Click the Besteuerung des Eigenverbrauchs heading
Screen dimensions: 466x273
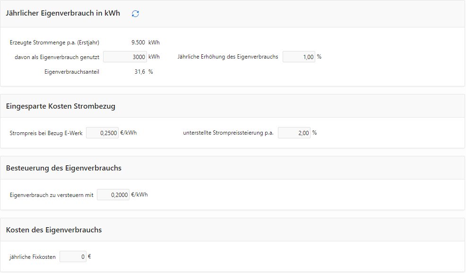pos(64,168)
